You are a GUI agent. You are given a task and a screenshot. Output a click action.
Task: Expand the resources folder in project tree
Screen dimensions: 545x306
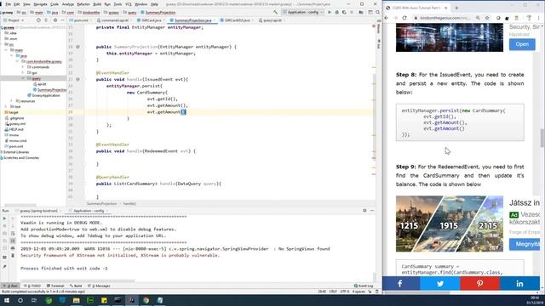[12, 101]
